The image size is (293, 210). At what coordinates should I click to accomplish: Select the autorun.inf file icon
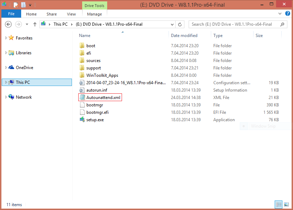click(82, 90)
